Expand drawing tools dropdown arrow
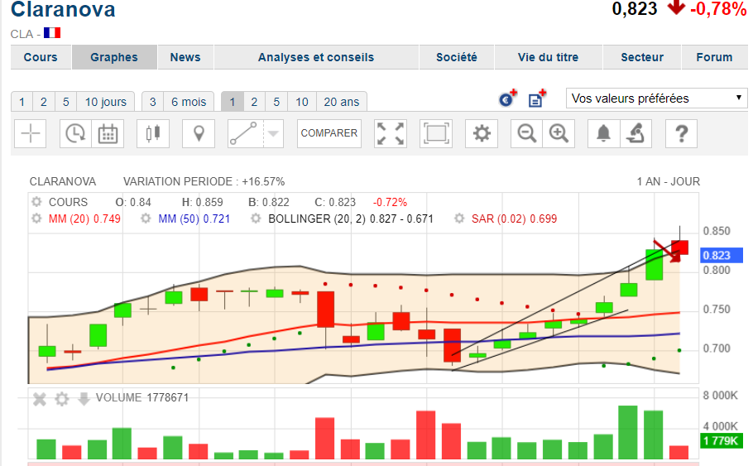753x466 pixels. pyautogui.click(x=273, y=133)
